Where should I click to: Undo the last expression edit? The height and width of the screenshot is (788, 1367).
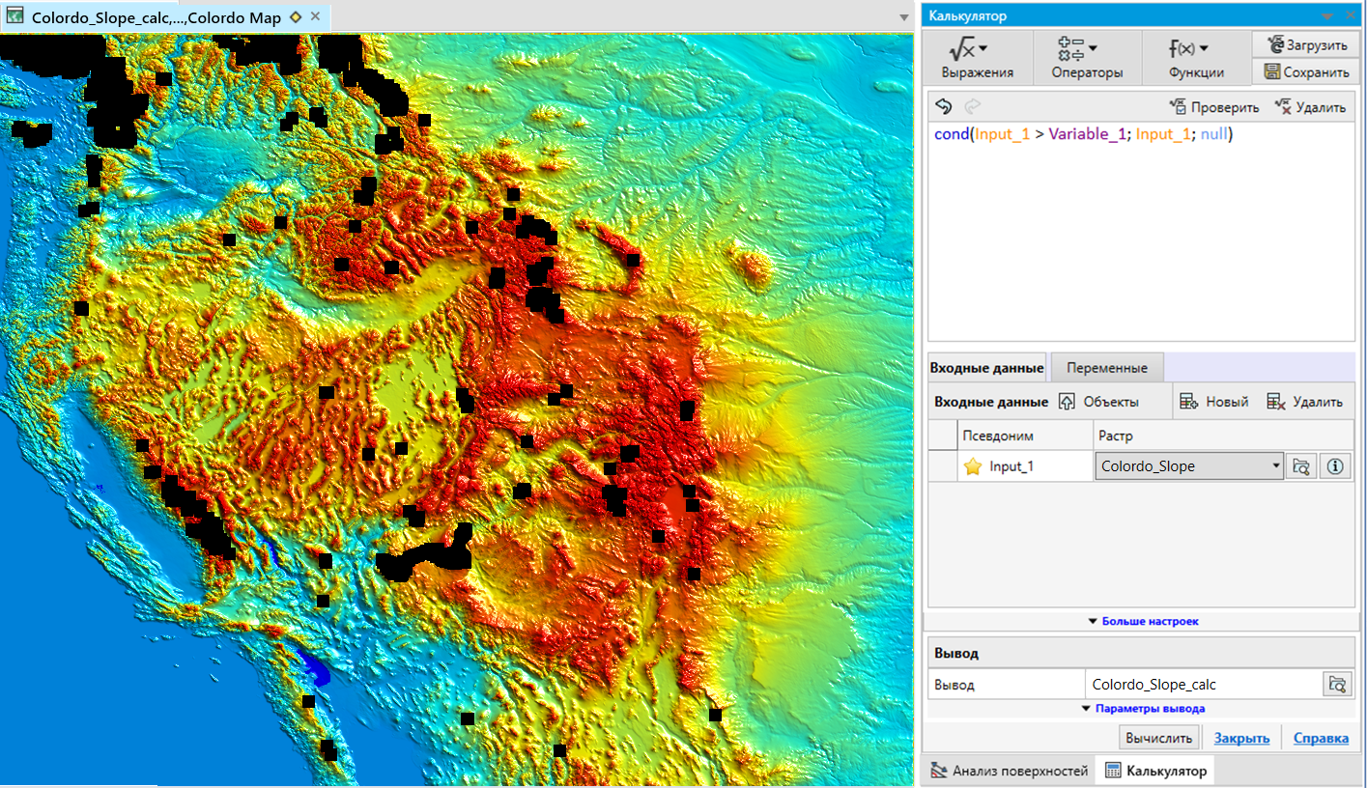[944, 107]
